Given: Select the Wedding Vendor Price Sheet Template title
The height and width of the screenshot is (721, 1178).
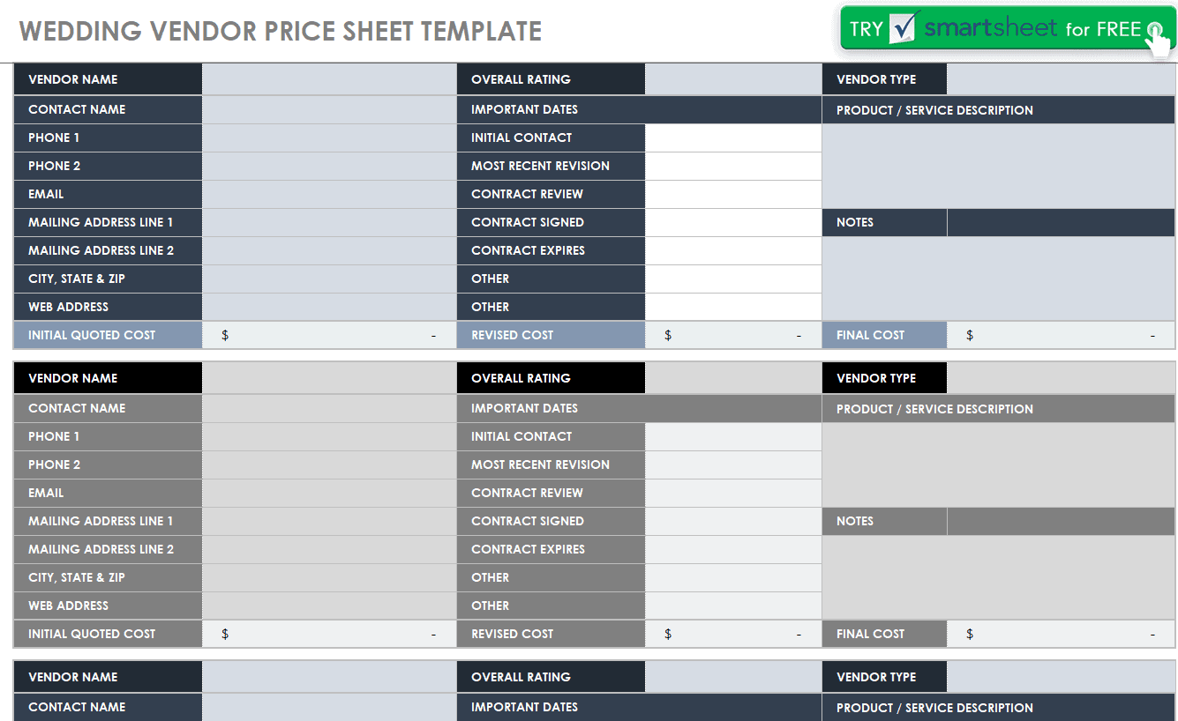Looking at the screenshot, I should [281, 31].
